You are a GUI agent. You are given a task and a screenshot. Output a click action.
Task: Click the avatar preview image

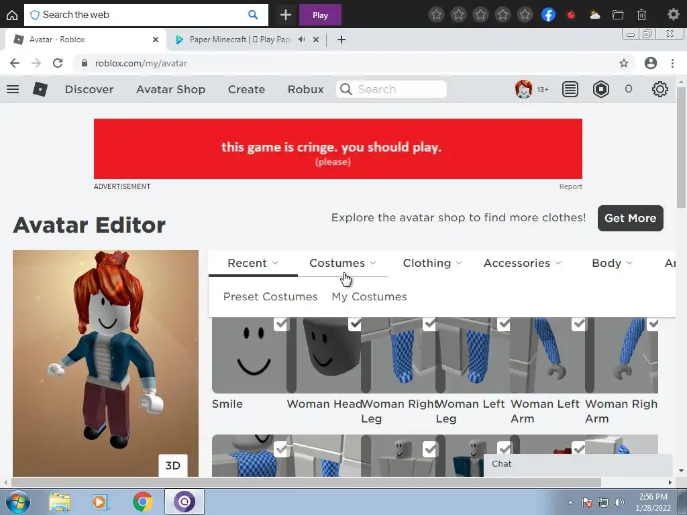[x=105, y=363]
